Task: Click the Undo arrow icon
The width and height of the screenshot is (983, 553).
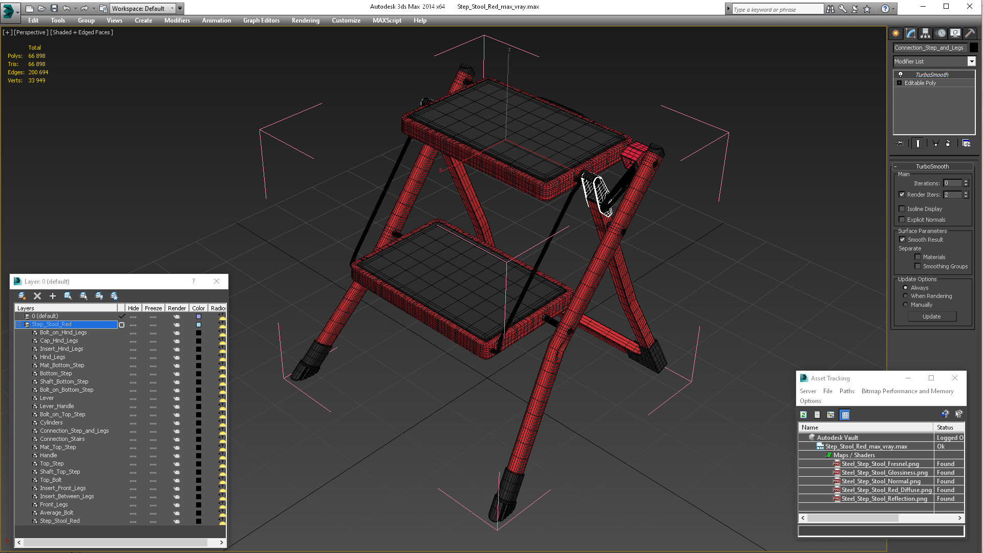Action: point(67,8)
